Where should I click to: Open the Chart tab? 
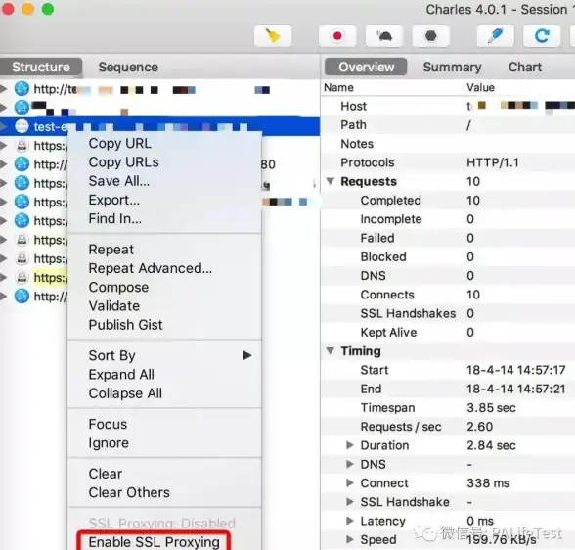(x=525, y=67)
